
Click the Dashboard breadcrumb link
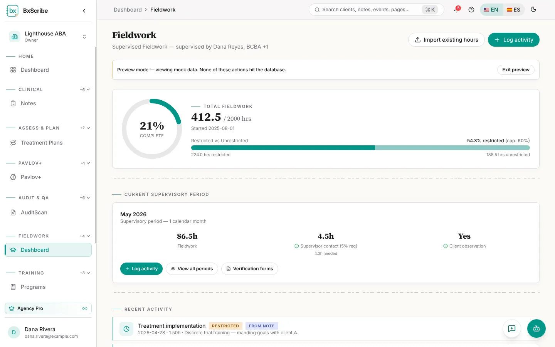128,10
